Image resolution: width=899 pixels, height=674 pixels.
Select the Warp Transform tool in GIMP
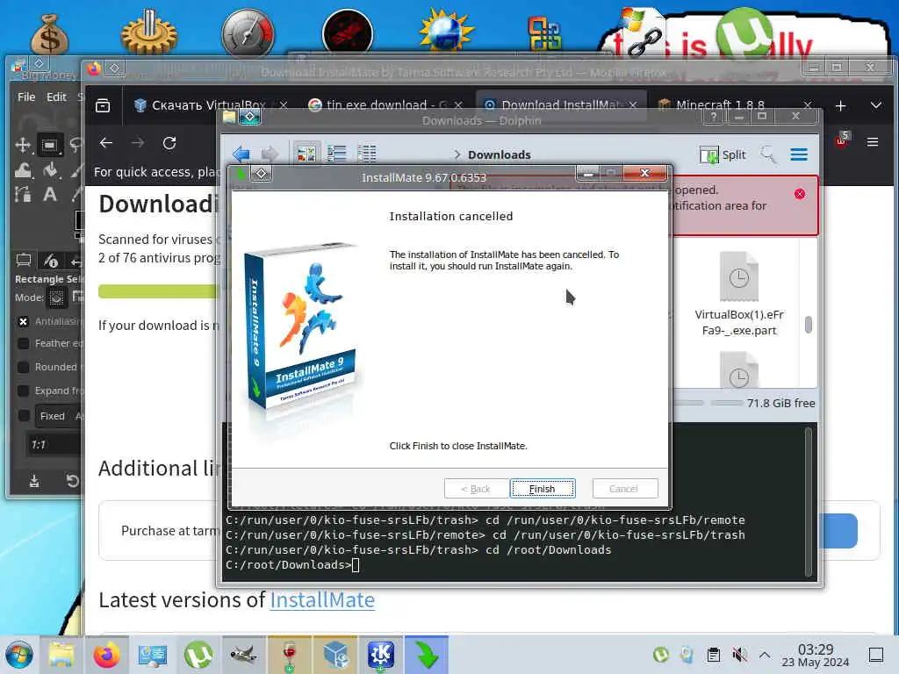tap(23, 169)
